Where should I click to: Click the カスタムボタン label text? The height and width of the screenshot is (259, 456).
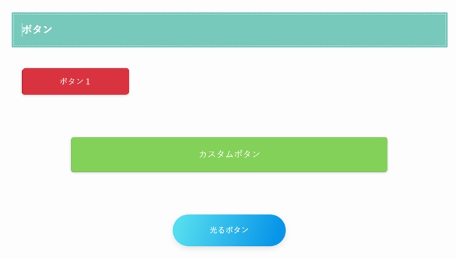tap(229, 154)
